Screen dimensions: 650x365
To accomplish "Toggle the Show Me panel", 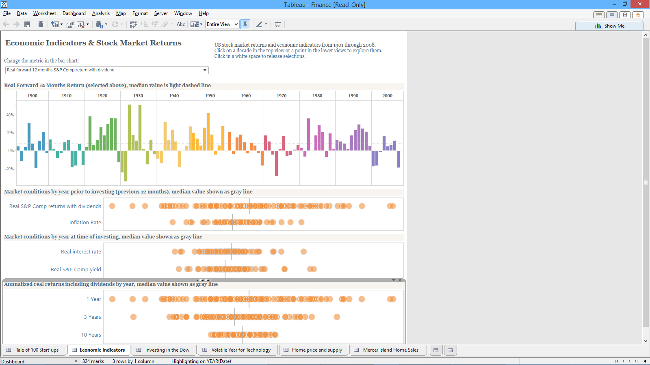I will (x=609, y=26).
